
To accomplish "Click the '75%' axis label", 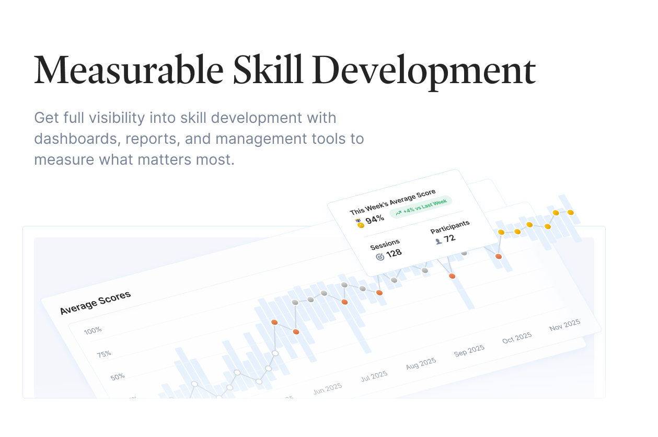I will [x=104, y=354].
